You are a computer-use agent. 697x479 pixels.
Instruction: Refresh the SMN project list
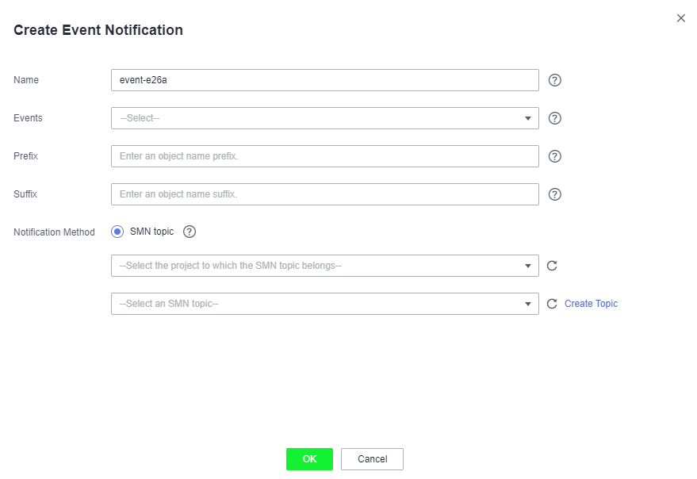click(552, 266)
